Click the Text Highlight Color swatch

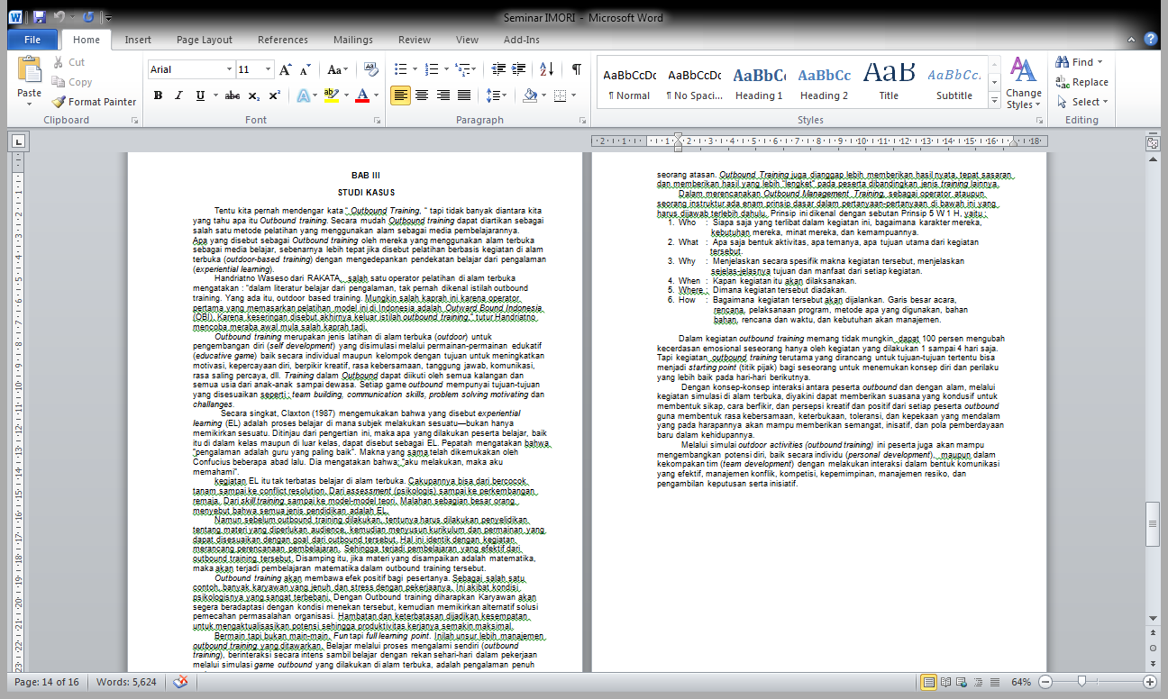point(330,95)
